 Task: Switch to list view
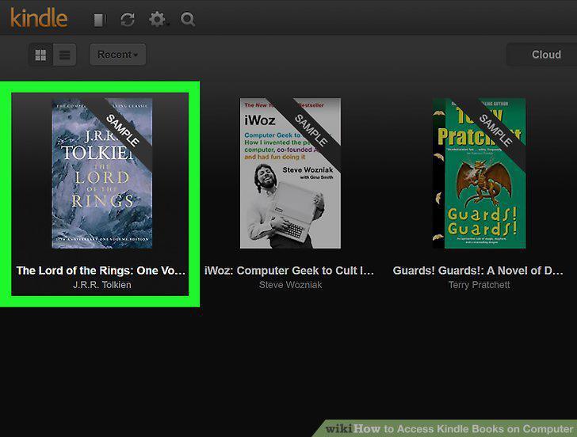coord(65,55)
